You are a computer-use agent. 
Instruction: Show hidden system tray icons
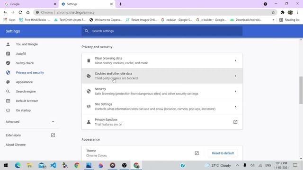click(x=237, y=165)
